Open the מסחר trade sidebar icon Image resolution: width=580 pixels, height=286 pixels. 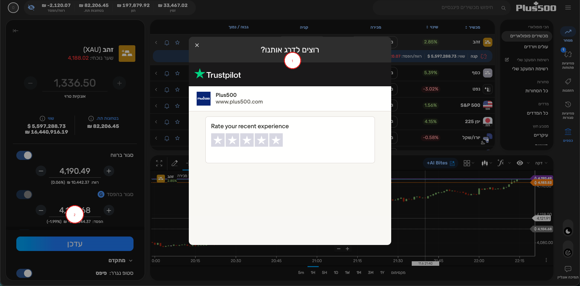click(x=568, y=35)
